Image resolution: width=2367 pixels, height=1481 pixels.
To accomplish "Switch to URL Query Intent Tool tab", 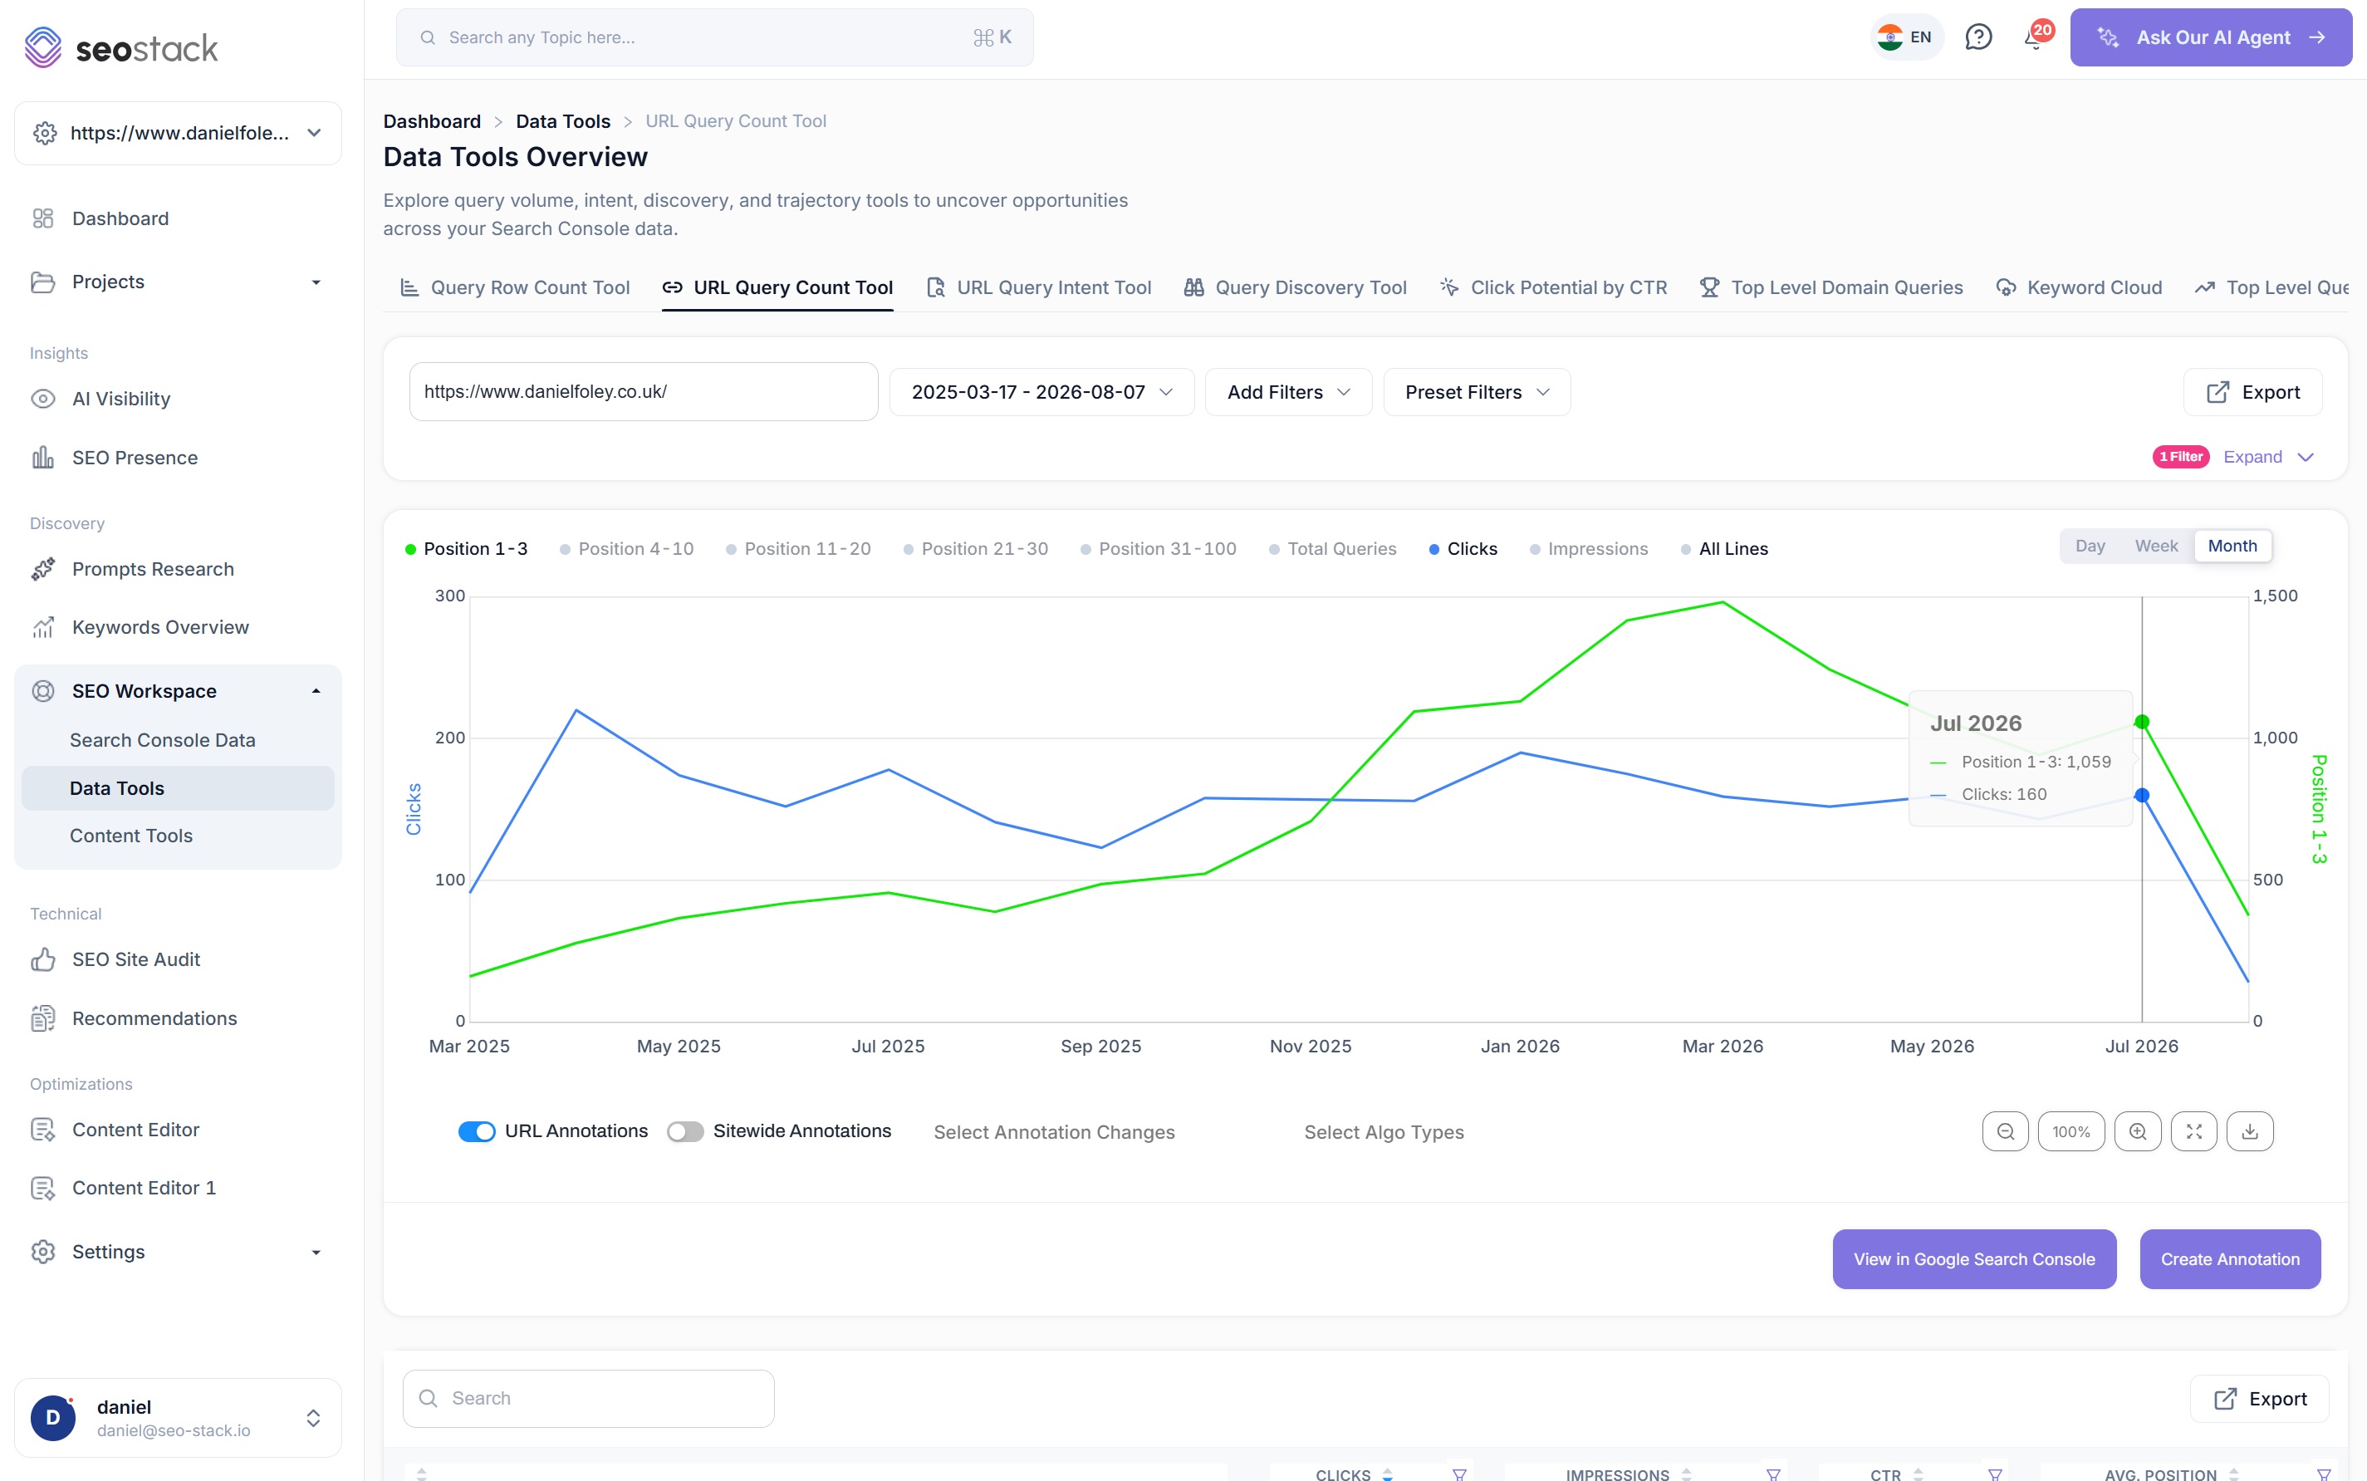I will (1039, 287).
